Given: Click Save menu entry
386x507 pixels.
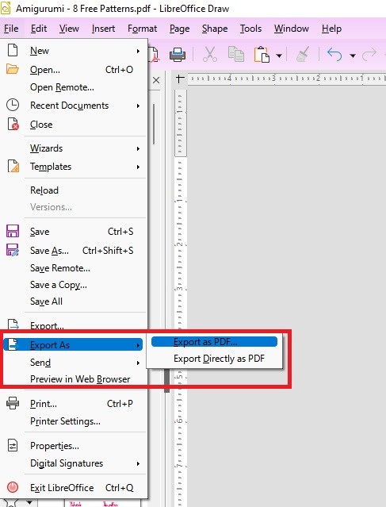Looking at the screenshot, I should pyautogui.click(x=74, y=232).
